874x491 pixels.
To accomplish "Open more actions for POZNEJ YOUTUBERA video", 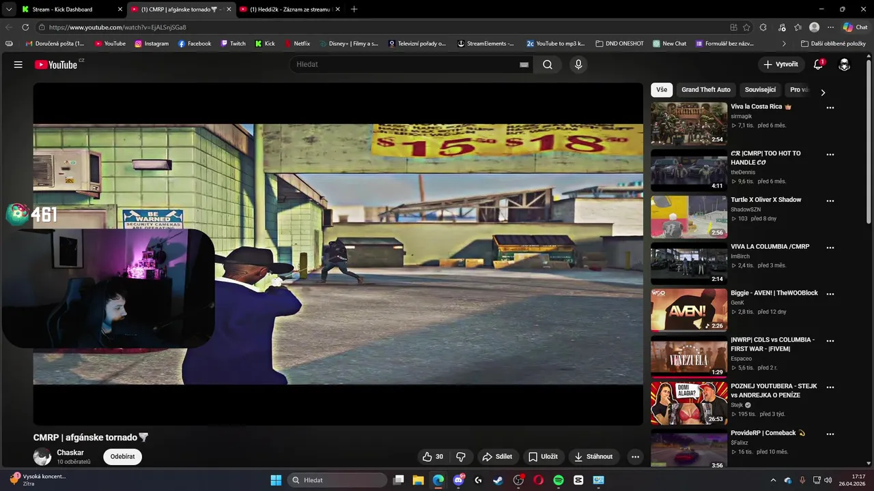I will (830, 387).
